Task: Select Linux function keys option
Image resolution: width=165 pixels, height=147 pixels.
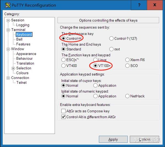Action: click(95, 60)
